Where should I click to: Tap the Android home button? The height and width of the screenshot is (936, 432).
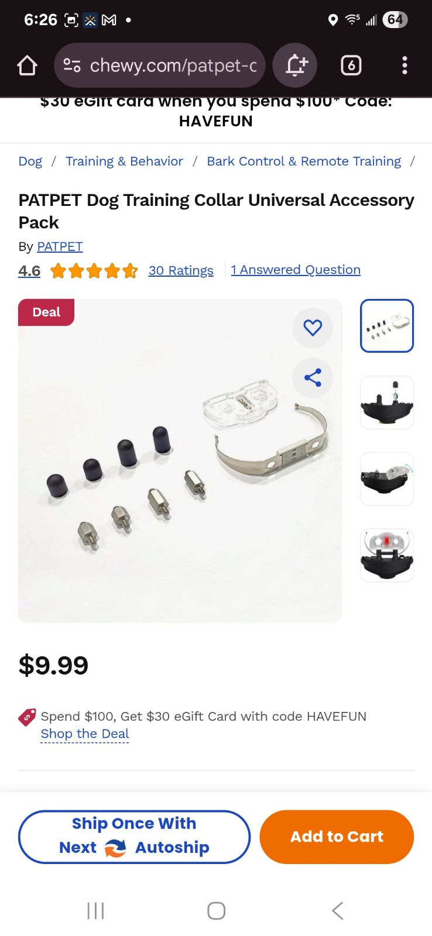(x=216, y=911)
